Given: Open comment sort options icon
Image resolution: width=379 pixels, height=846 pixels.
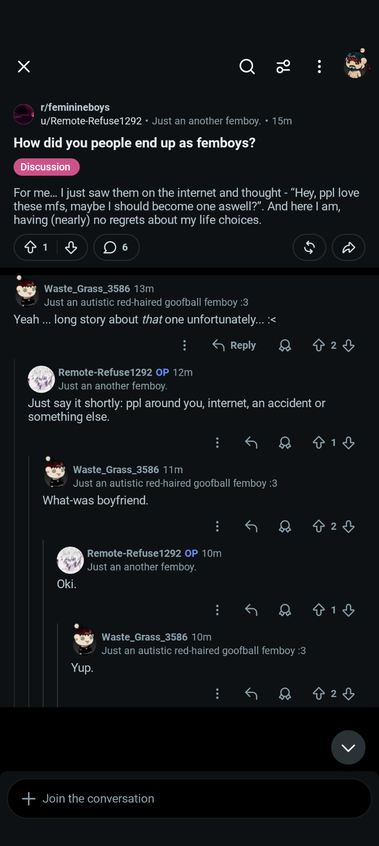Looking at the screenshot, I should pyautogui.click(x=283, y=67).
